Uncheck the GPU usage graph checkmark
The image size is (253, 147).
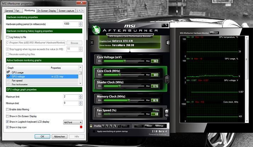[x=8, y=72]
